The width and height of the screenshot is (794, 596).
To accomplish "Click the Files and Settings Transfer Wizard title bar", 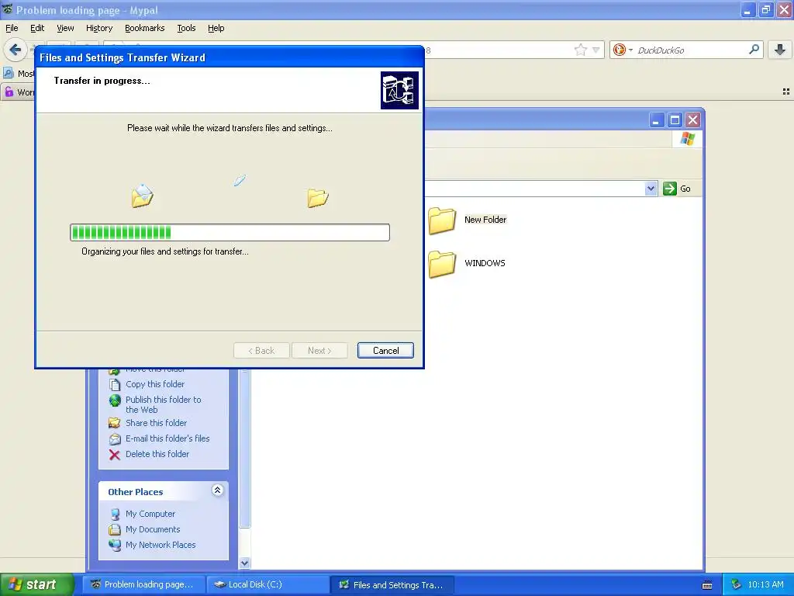I will [x=230, y=57].
